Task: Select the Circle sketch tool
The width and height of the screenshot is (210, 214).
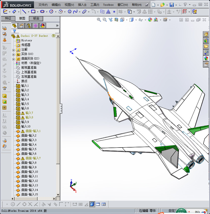Action: click(51, 12)
